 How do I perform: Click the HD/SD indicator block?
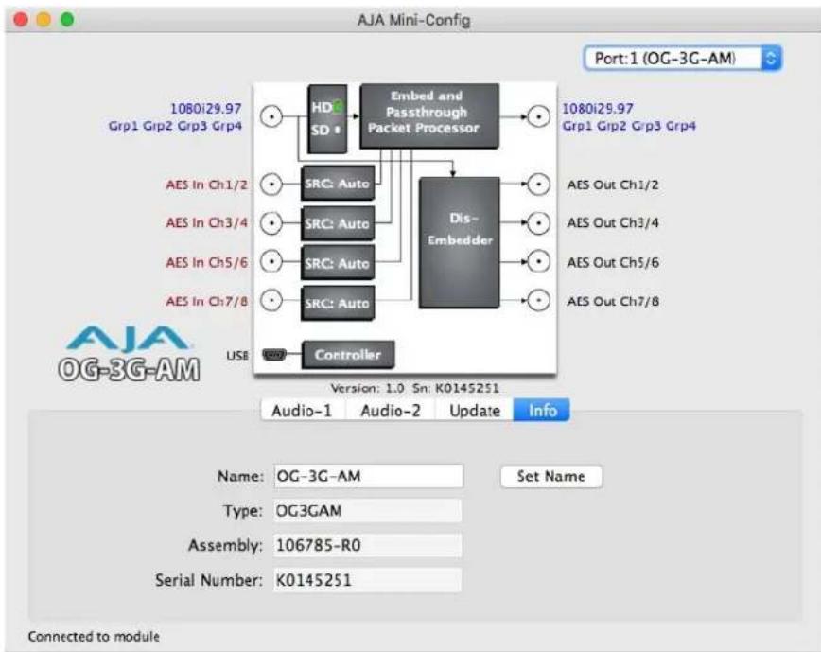[327, 119]
